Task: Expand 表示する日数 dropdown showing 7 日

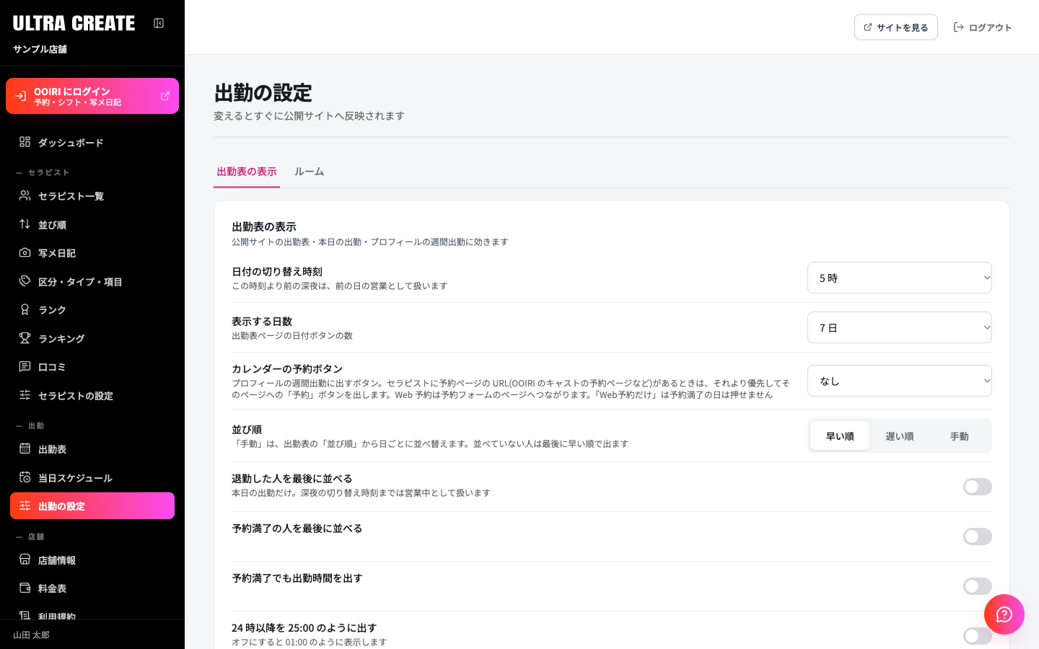Action: (900, 327)
